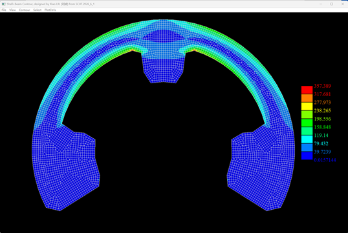Click the application icon in title bar
Viewport: 348px width, 233px height.
click(x=3, y=4)
